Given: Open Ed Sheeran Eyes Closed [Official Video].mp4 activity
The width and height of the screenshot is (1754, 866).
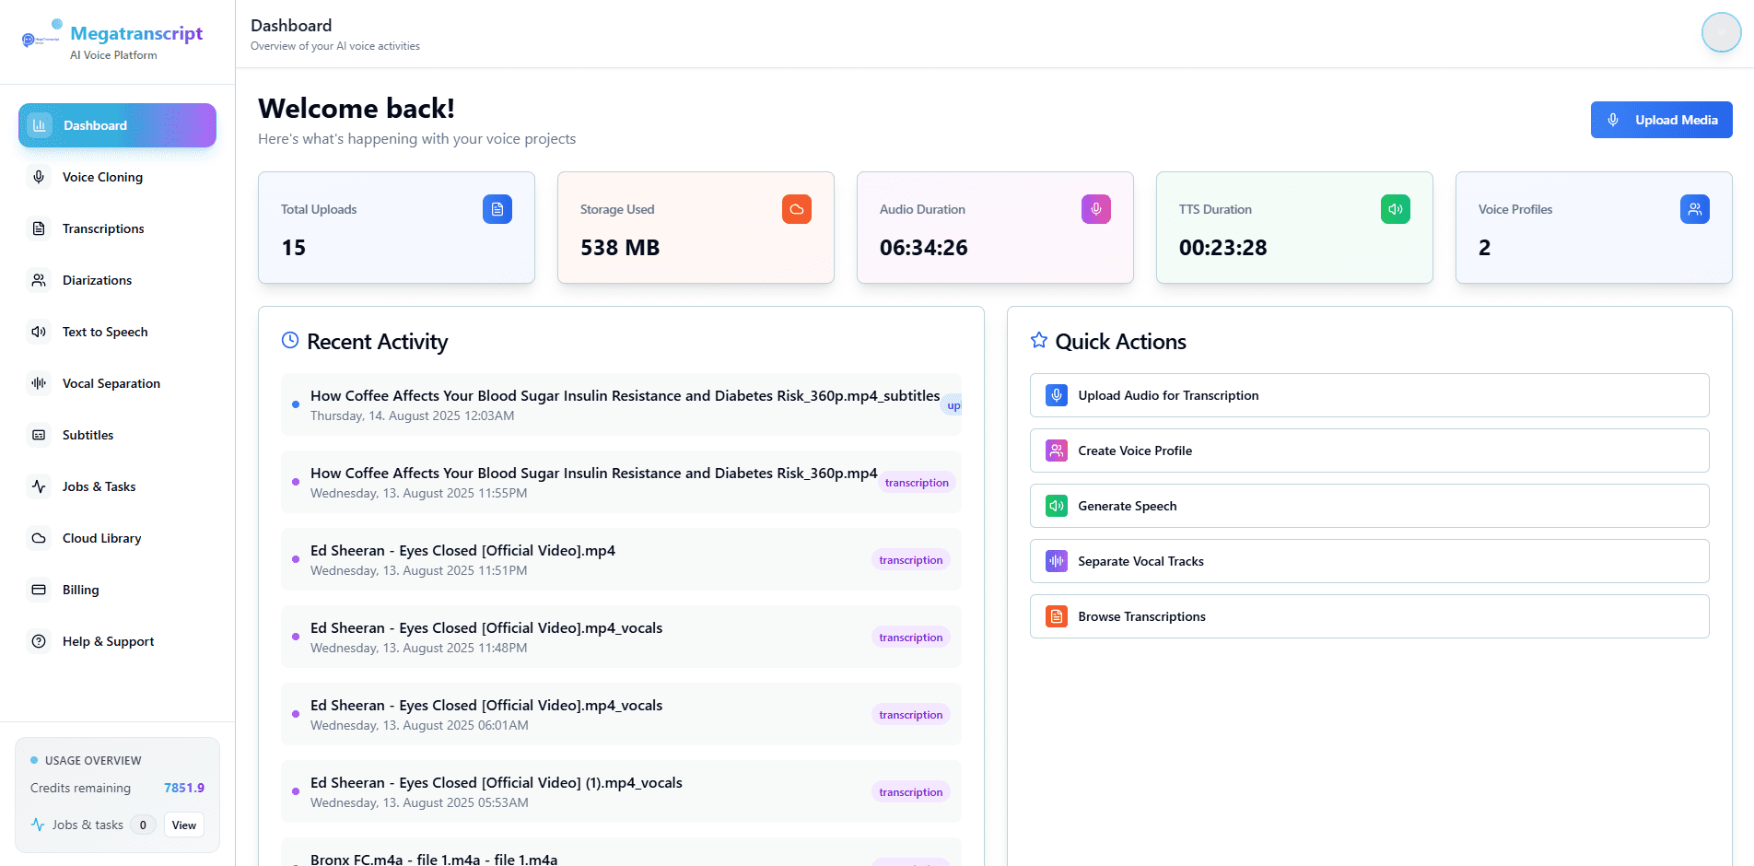Looking at the screenshot, I should pos(462,551).
